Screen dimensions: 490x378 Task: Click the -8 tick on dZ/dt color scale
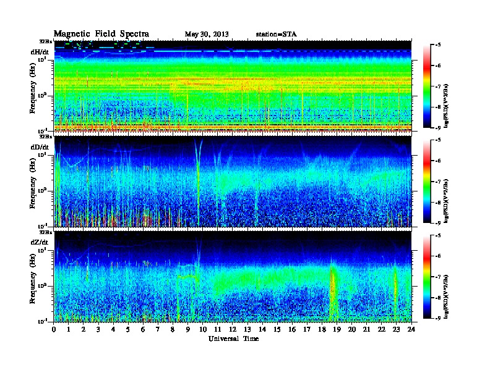point(438,298)
